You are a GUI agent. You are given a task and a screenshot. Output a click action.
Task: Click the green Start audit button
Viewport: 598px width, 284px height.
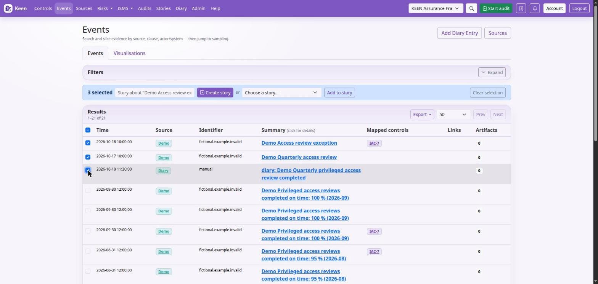pos(496,8)
